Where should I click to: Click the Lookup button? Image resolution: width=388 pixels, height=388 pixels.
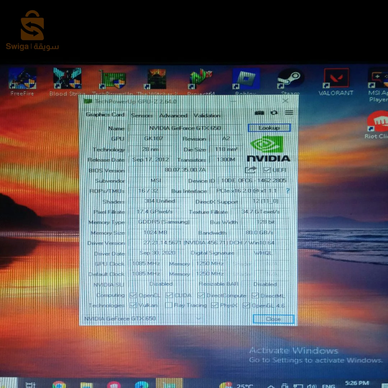(x=269, y=128)
